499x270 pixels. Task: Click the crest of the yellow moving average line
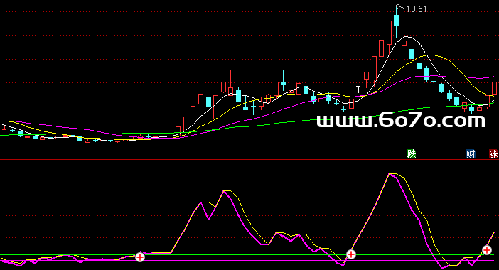[430, 55]
